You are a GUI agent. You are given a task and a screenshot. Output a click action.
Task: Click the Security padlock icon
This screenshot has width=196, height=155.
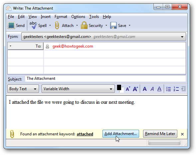click(x=84, y=25)
